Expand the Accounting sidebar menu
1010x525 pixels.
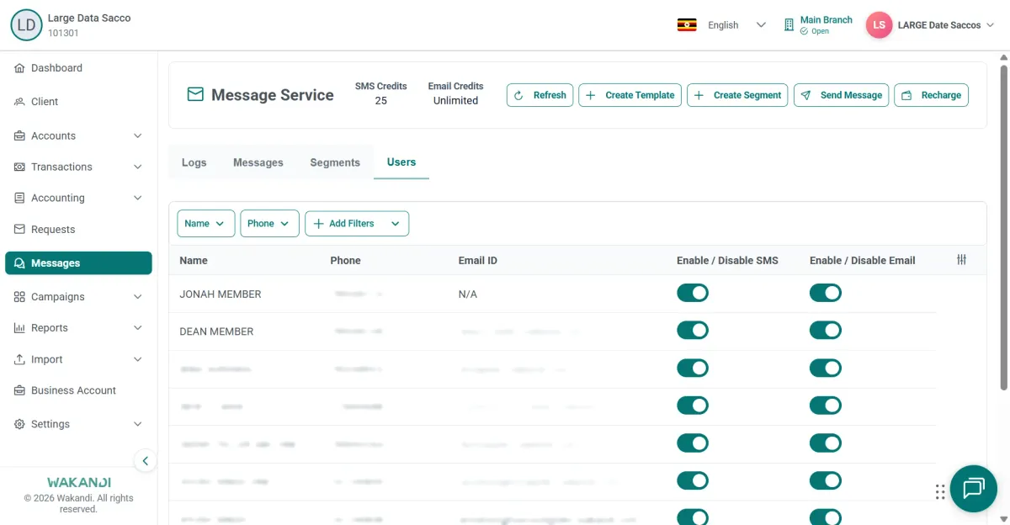click(138, 198)
